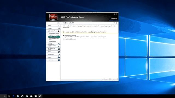Image resolution: width=175 pixels, height=98 pixels.
Task: Select the AMD CrossFireX sidebar item
Action: tap(54, 37)
